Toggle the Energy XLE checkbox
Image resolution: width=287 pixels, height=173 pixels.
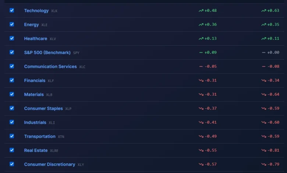12,24
